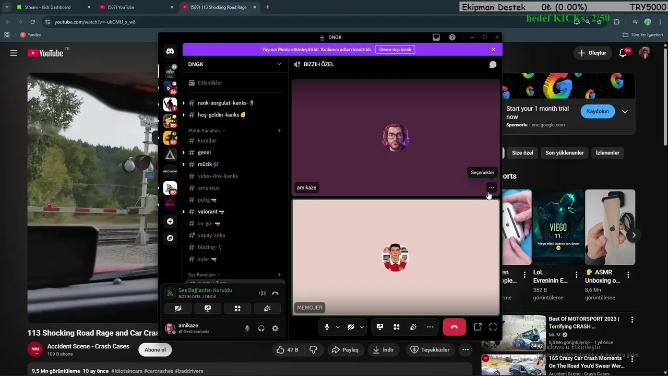This screenshot has height=376, width=668.
Task: Open Discord user settings gear
Action: click(275, 328)
